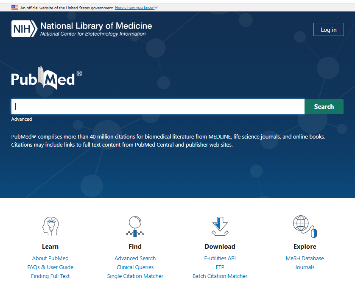355x289 pixels.
Task: Open Clinical Queries
Action: coord(135,267)
